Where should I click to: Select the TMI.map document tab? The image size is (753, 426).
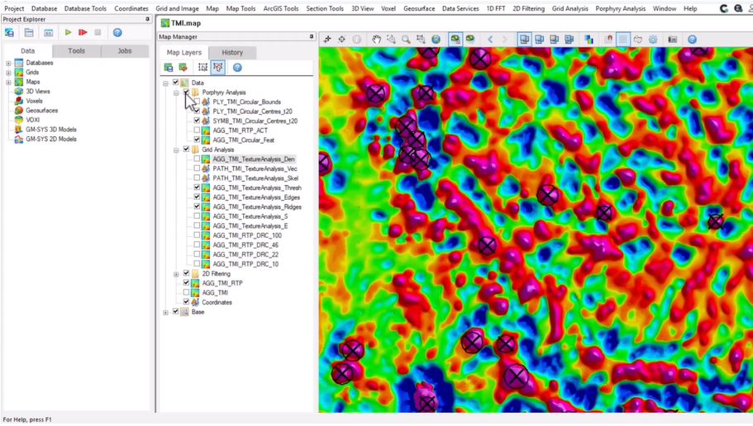point(181,23)
